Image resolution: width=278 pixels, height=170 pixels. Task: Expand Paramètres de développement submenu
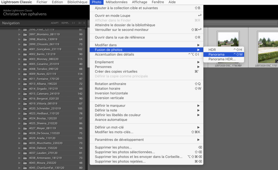pos(146,140)
